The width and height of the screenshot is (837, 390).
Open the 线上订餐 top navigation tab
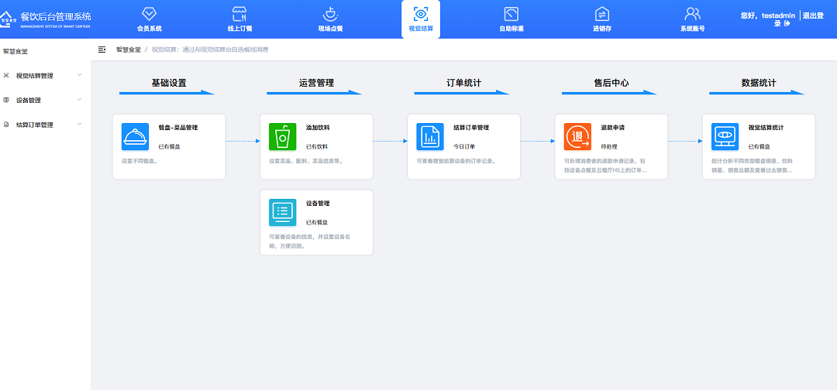(x=239, y=19)
